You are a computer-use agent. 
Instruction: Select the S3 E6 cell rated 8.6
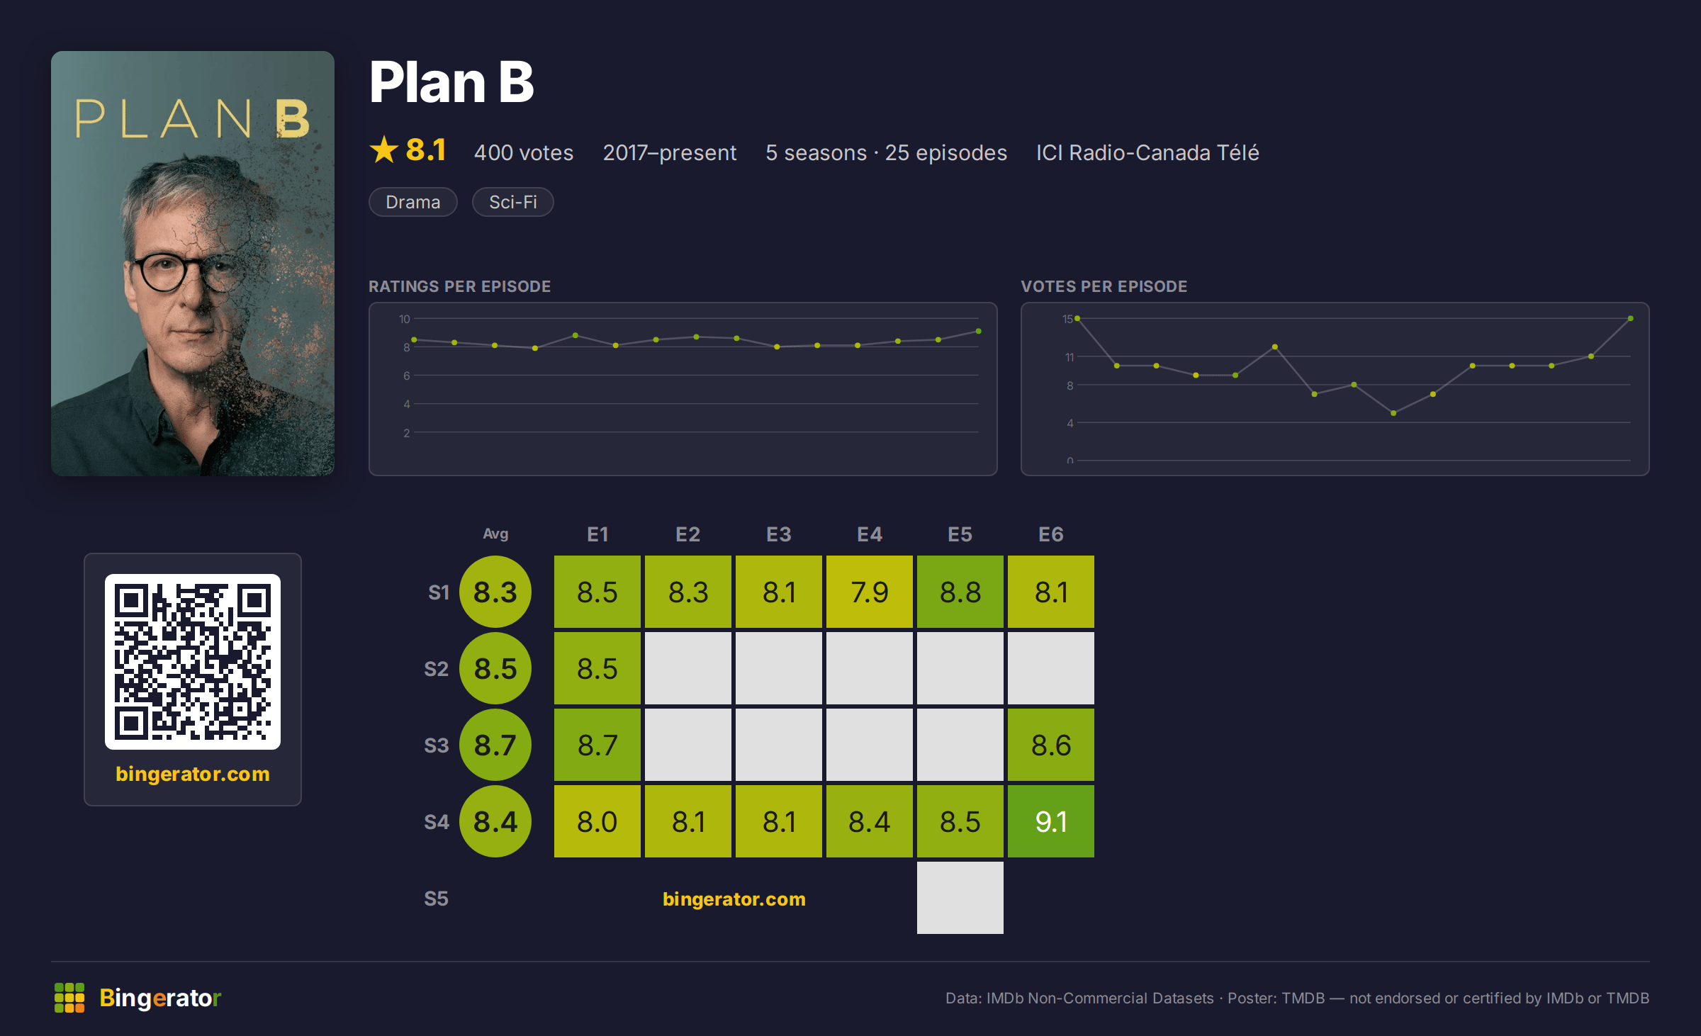point(1051,745)
